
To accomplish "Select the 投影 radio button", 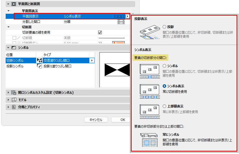I will 164,27.
